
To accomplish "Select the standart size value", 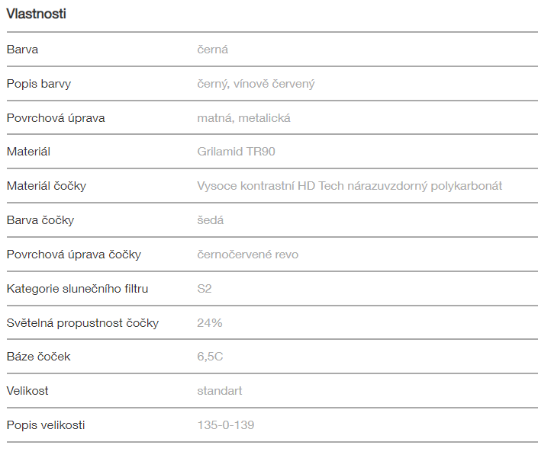I will click(219, 391).
